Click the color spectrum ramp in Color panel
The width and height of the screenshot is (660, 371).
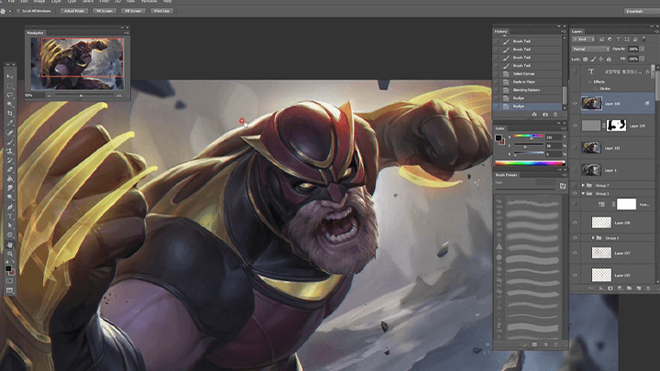click(530, 163)
